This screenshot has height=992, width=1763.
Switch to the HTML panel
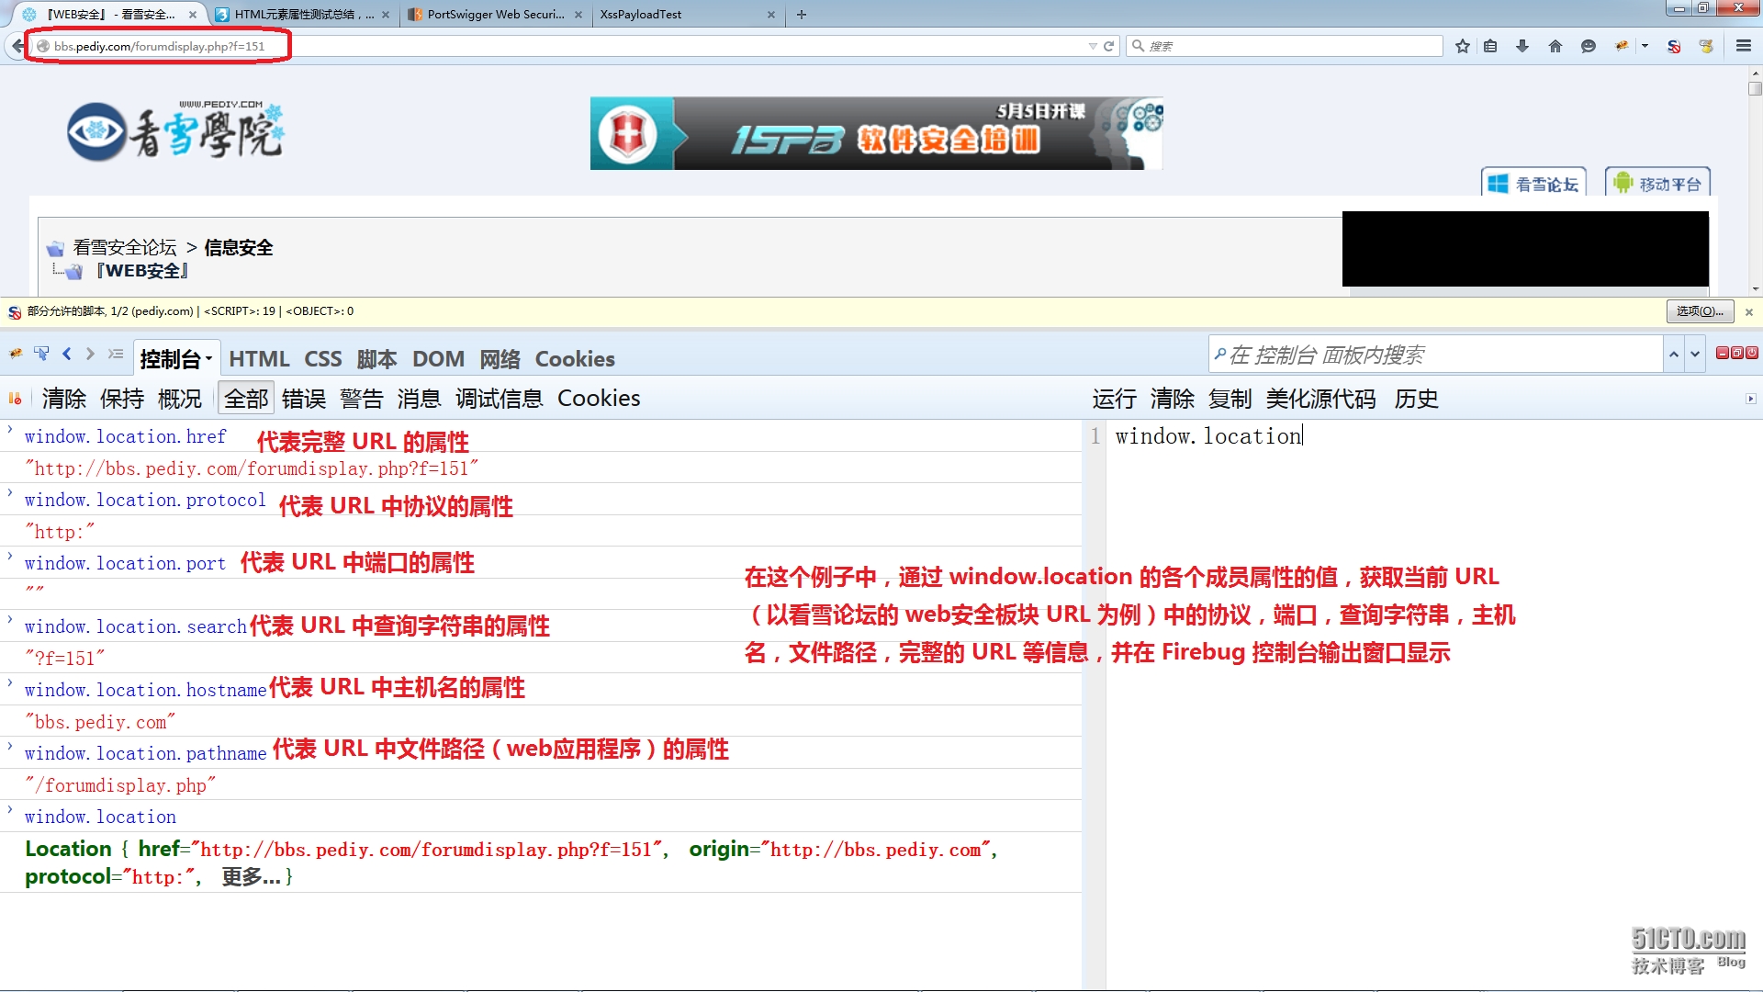point(259,359)
